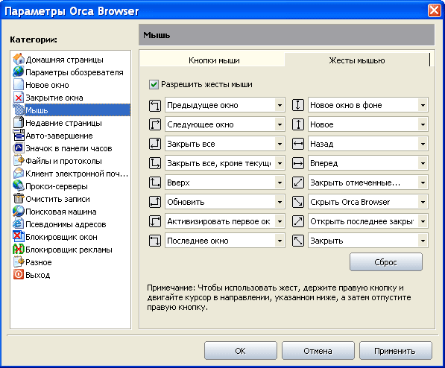Confirm with the OK button
The width and height of the screenshot is (445, 368).
[x=240, y=351]
